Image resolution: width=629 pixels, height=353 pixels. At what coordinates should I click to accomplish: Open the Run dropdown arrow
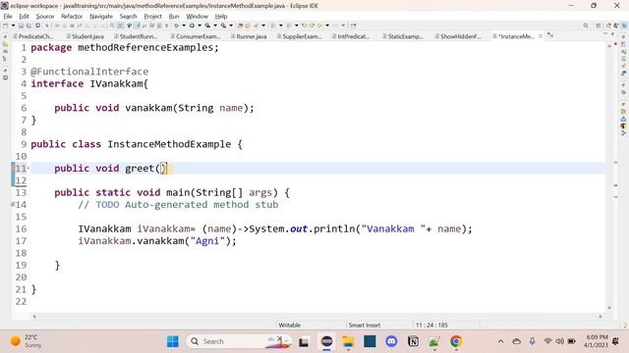[x=200, y=25]
